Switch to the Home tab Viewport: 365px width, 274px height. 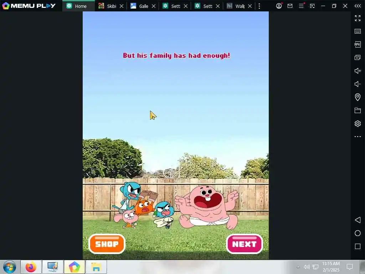click(x=78, y=6)
